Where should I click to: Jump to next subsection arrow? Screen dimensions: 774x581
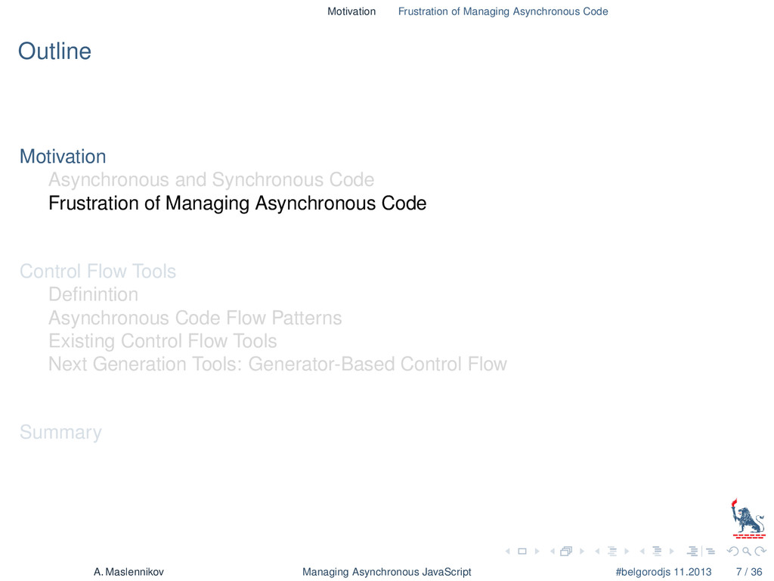[x=627, y=551]
